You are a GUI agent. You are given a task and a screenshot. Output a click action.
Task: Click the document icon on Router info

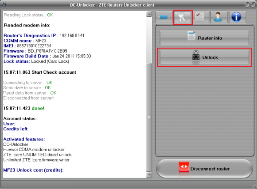click(191, 36)
